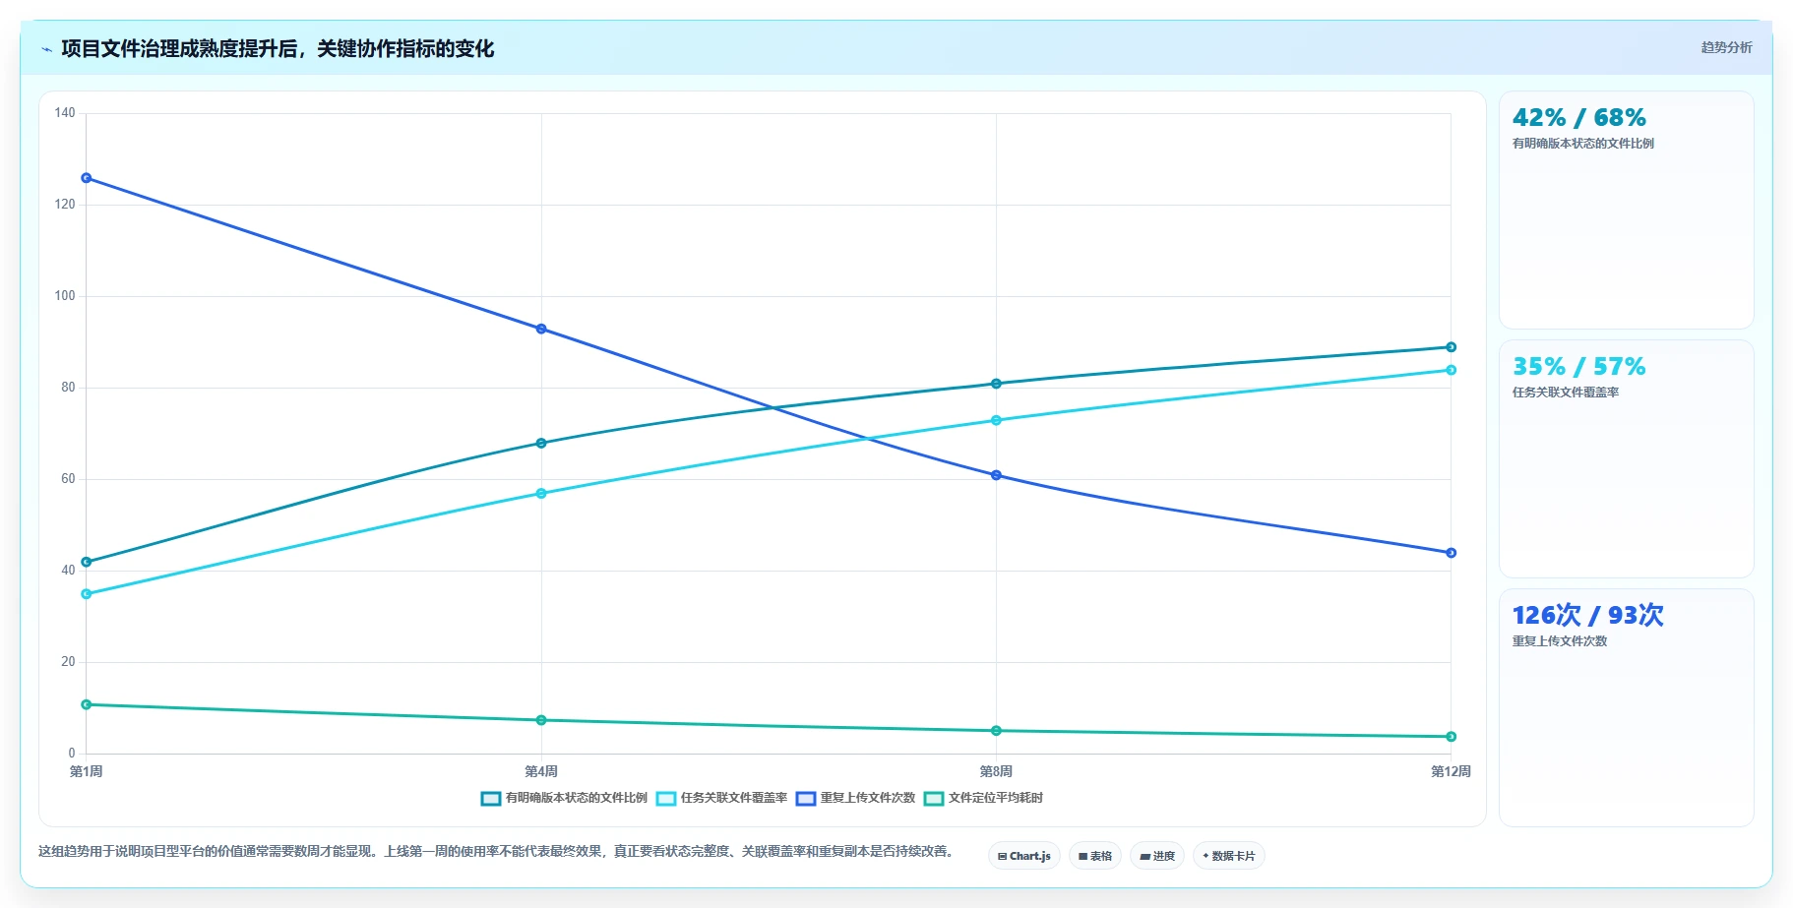Click the 126次 / 93次 stat value
Screen dimensions: 1793x908
coord(1587,616)
